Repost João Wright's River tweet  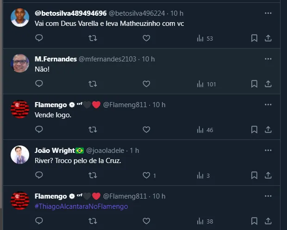click(x=93, y=176)
